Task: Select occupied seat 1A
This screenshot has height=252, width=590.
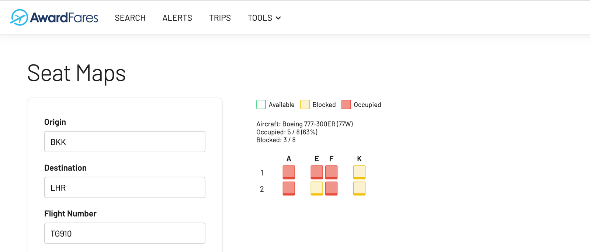Action: (x=289, y=172)
